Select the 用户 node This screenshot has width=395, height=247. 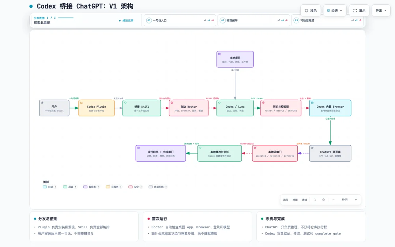(54, 108)
